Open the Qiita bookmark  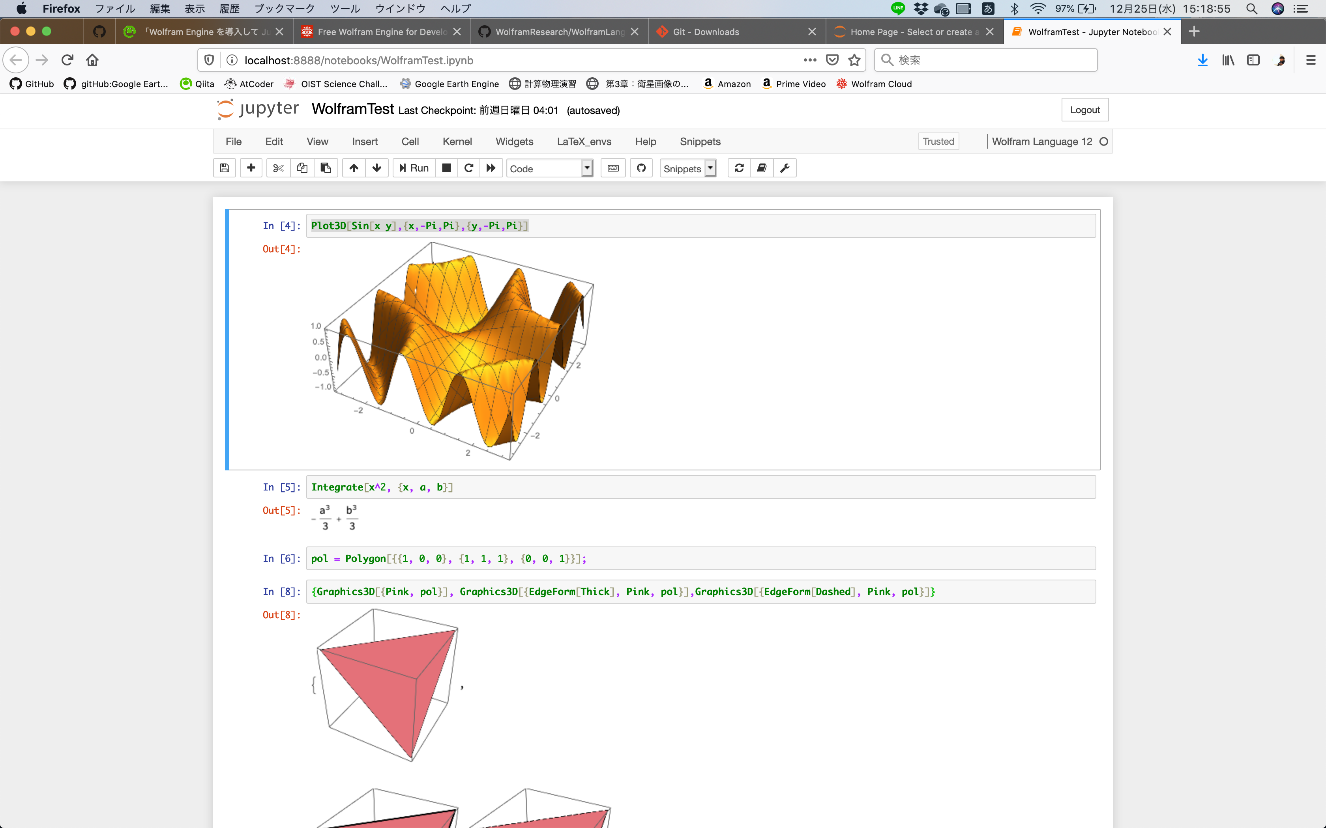coord(197,84)
